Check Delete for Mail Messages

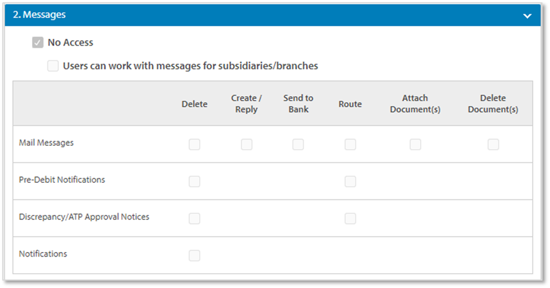coord(195,145)
